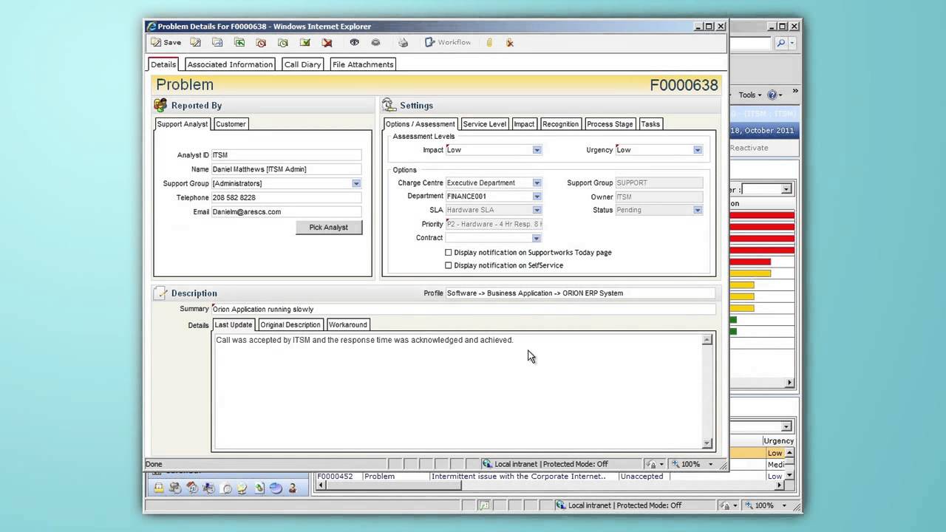Click the yellow paperclip attachment icon

(x=489, y=43)
